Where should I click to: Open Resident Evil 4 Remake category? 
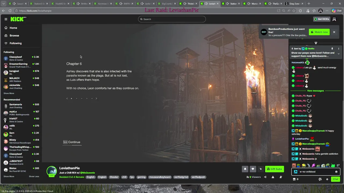click(x=72, y=177)
